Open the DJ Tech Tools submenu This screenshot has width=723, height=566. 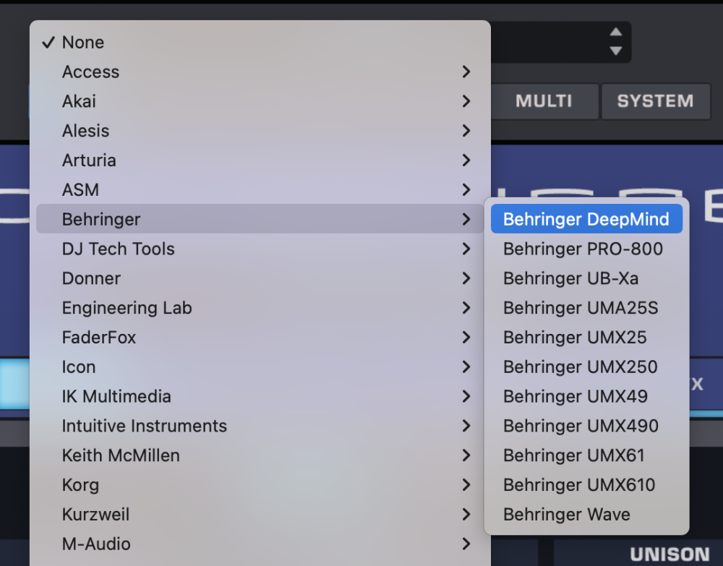point(118,249)
